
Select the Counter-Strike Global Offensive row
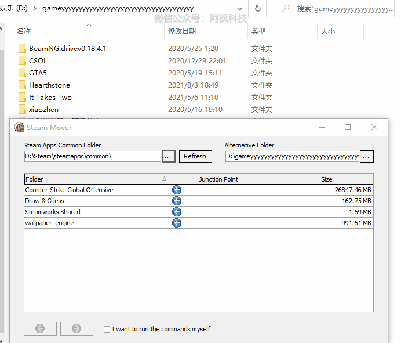tap(198, 190)
